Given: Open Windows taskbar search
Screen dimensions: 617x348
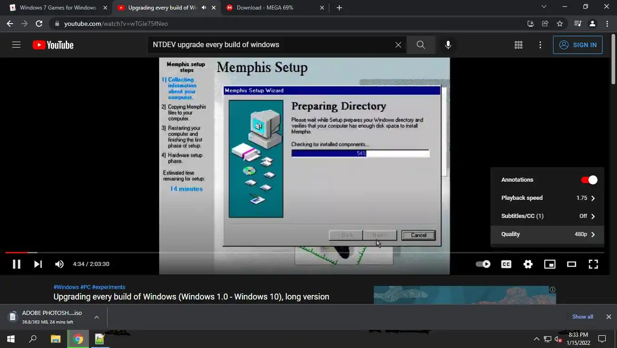Looking at the screenshot, I should (33, 339).
